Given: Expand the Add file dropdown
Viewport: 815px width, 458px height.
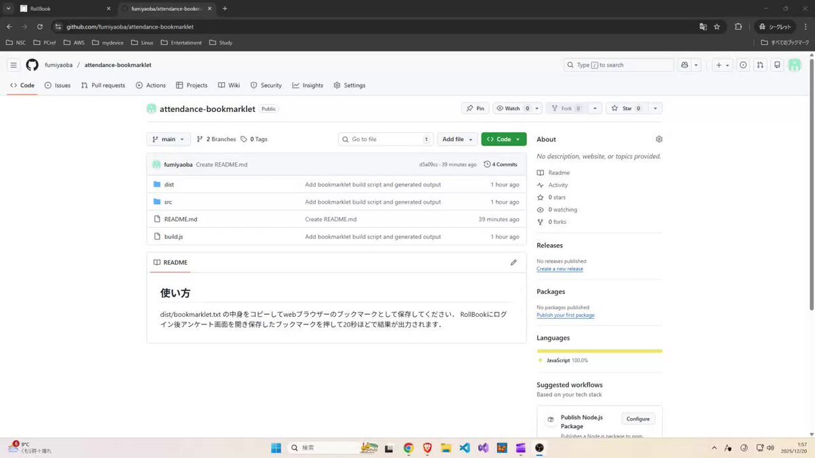Looking at the screenshot, I should click(457, 139).
